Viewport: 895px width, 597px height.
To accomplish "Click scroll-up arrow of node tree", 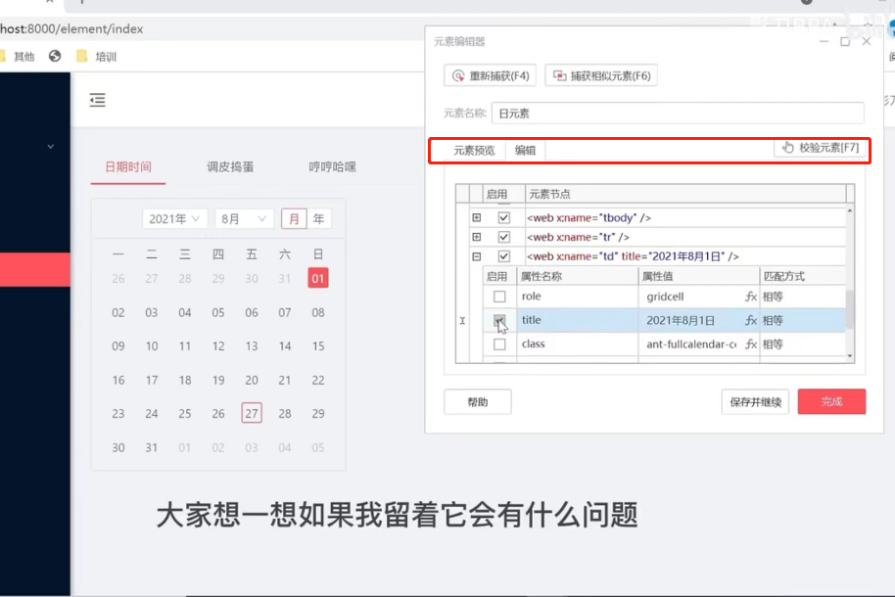I will [850, 210].
